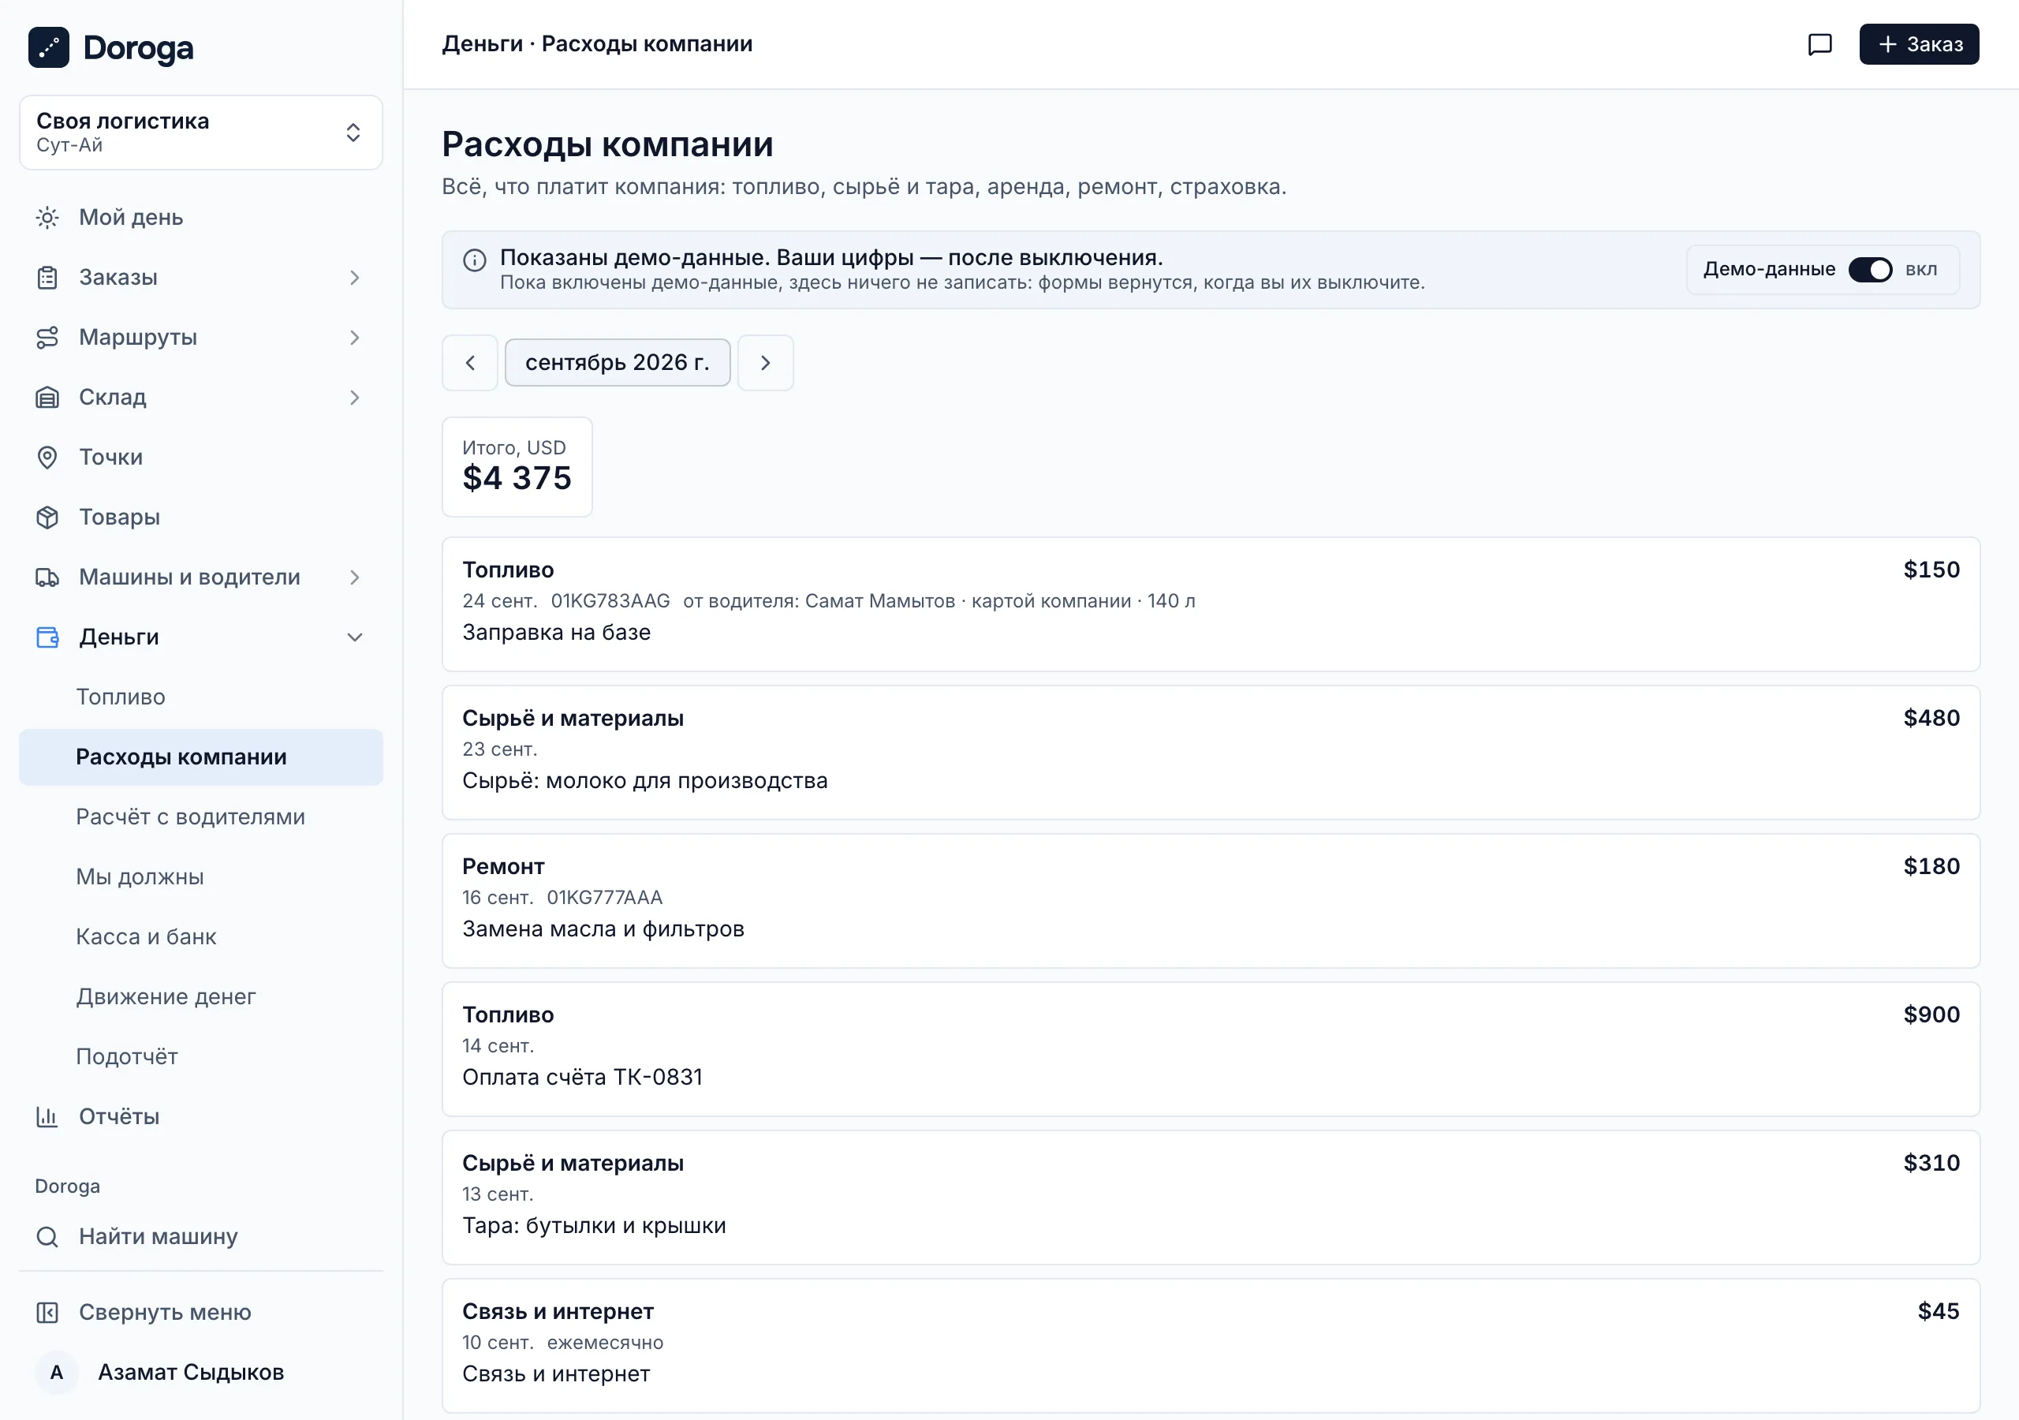Expand the Маршруты submenu chevron
This screenshot has width=2019, height=1420.
[x=354, y=337]
